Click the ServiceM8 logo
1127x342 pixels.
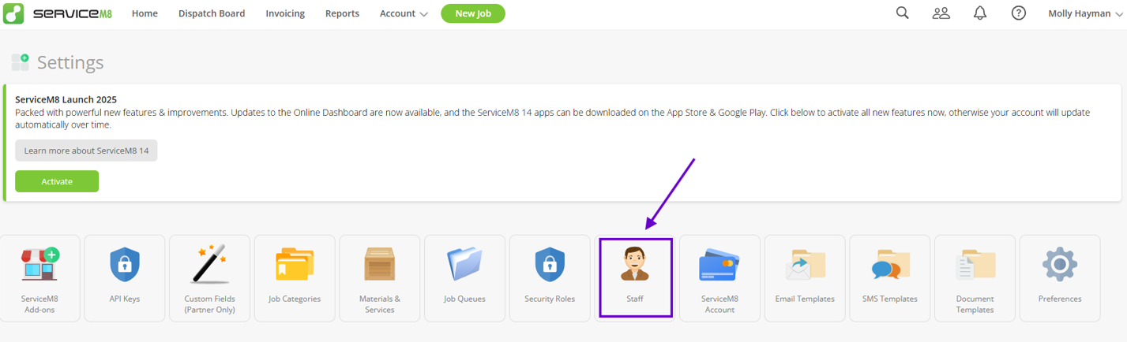pyautogui.click(x=58, y=13)
